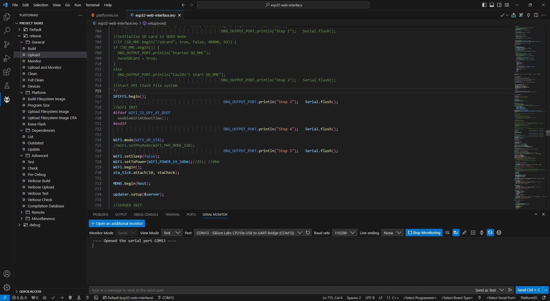Click the Serial Monitor settings gear icon

(499, 233)
